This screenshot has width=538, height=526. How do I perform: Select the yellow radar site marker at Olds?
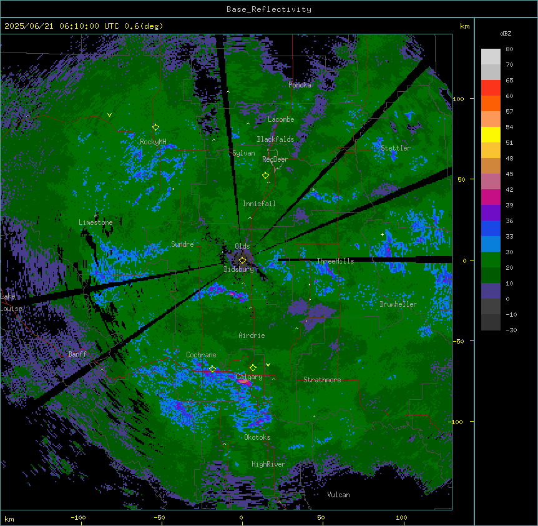(242, 261)
